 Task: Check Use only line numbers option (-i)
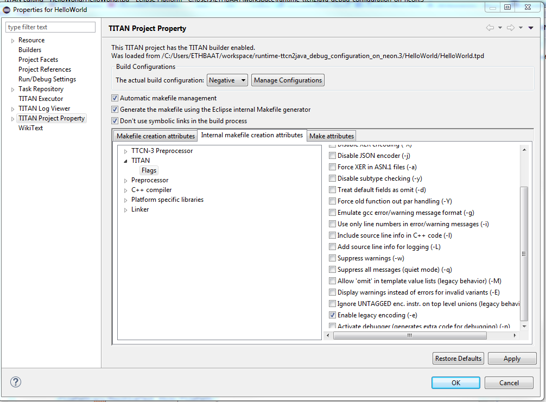pyautogui.click(x=333, y=224)
